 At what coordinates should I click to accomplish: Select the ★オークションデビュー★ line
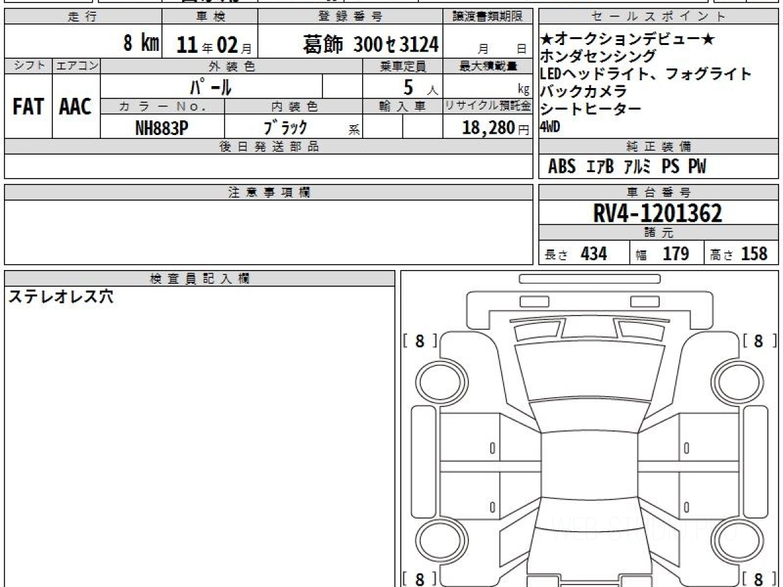pyautogui.click(x=627, y=40)
